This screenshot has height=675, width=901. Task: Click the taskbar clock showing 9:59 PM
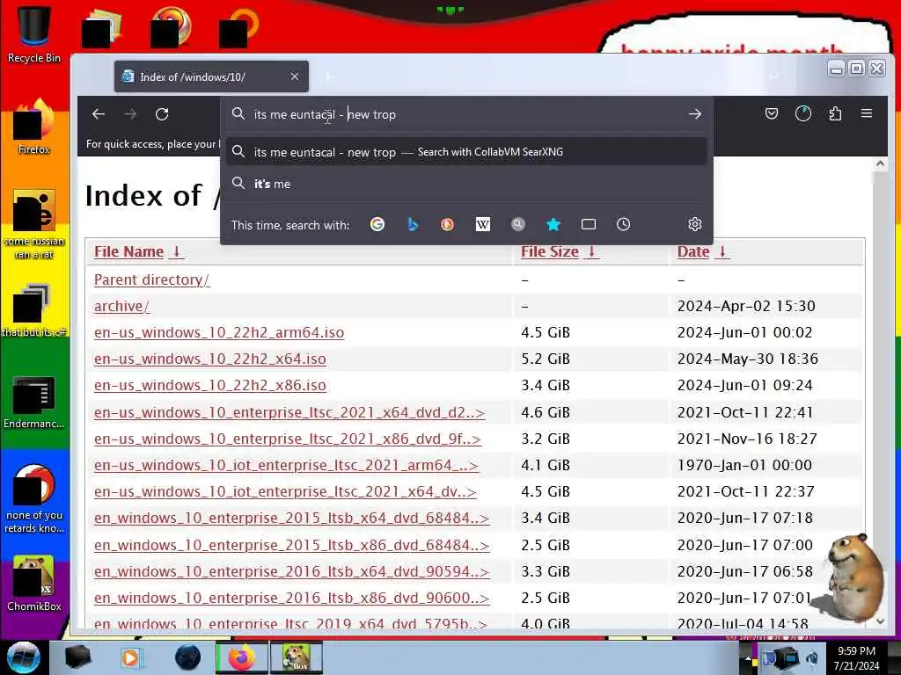[857, 657]
